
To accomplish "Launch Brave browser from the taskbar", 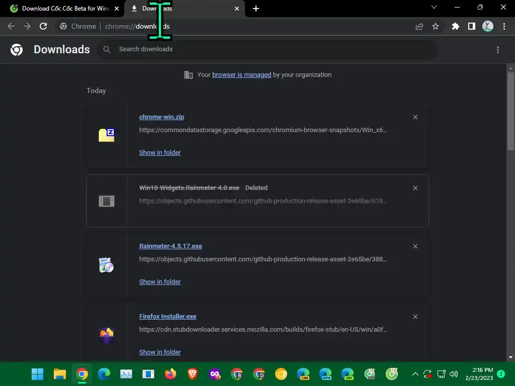I will tap(193, 374).
